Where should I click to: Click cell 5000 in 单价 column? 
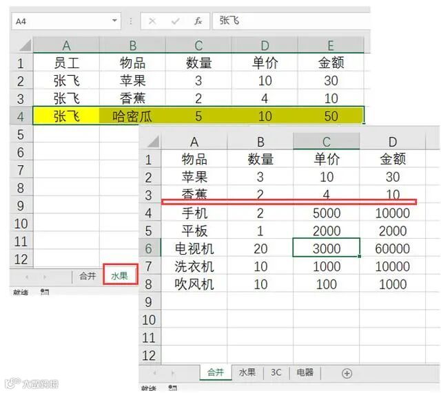click(326, 213)
